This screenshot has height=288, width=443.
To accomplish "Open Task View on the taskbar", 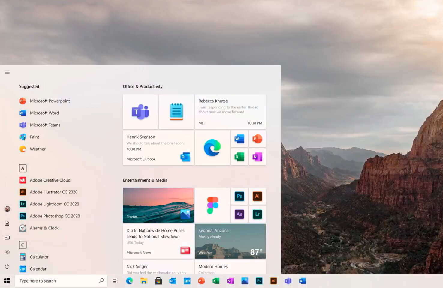I will [x=115, y=281].
